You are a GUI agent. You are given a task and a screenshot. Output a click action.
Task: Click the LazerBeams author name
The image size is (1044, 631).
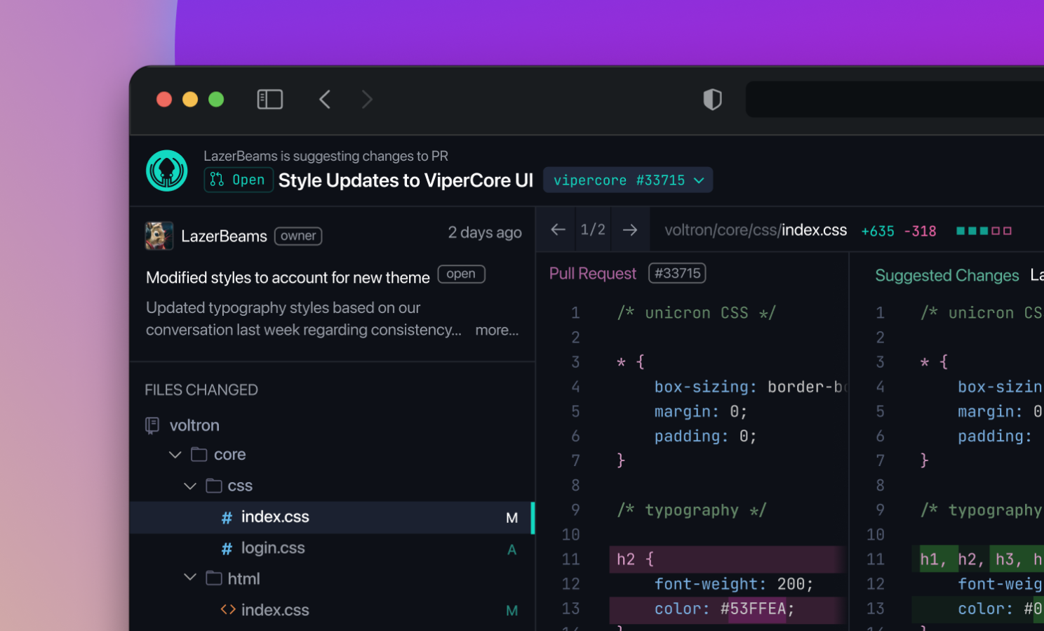[x=224, y=237]
